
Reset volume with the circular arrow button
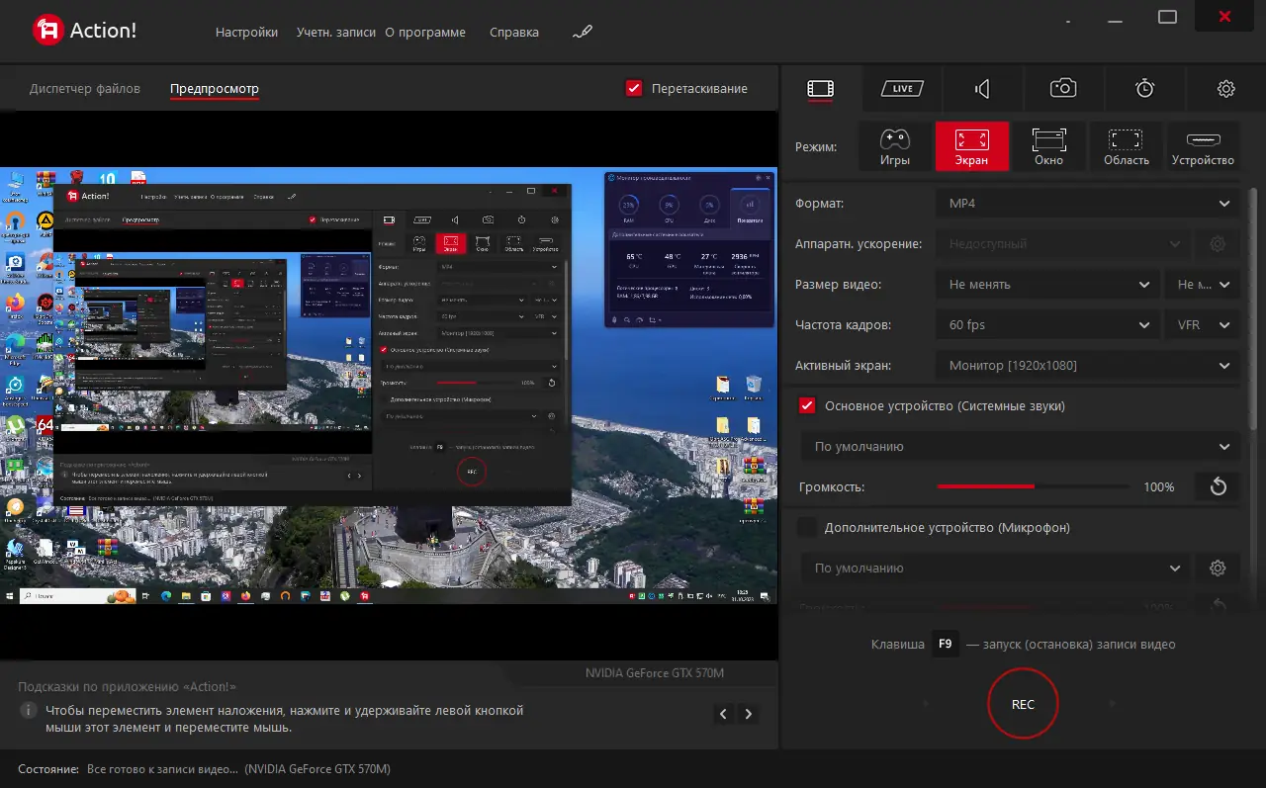click(x=1218, y=486)
